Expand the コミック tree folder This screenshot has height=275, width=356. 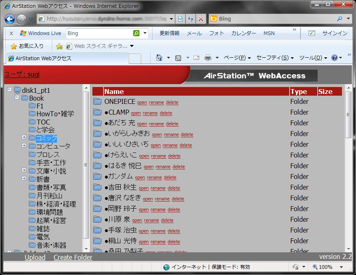[24, 138]
